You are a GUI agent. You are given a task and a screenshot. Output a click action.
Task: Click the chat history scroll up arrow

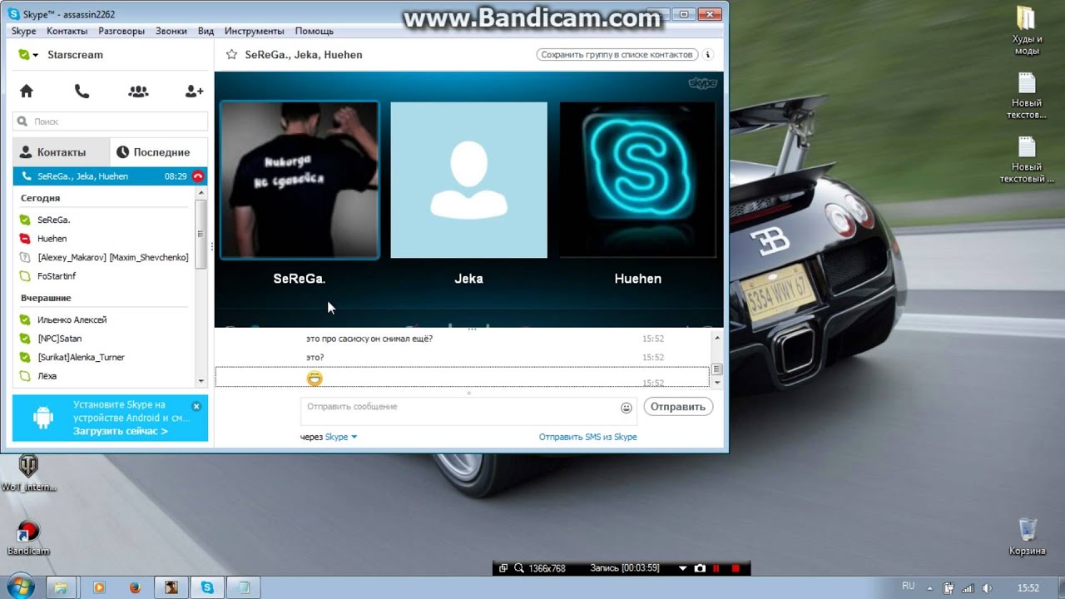click(x=717, y=337)
